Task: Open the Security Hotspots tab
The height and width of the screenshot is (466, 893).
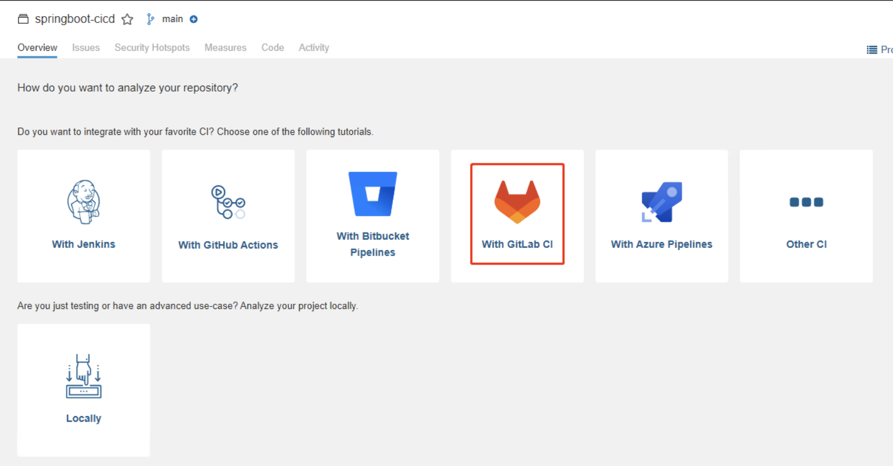Action: pyautogui.click(x=152, y=48)
